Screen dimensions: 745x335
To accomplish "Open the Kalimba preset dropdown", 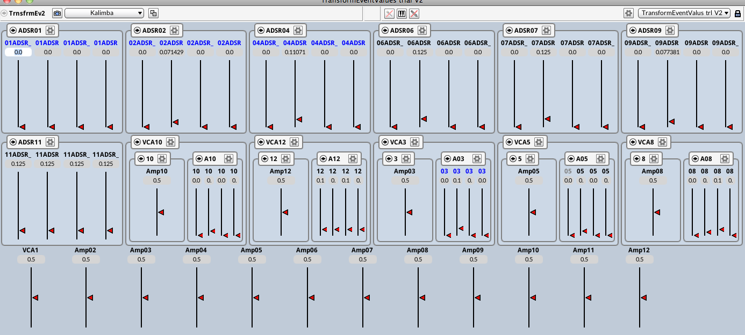I will [104, 13].
